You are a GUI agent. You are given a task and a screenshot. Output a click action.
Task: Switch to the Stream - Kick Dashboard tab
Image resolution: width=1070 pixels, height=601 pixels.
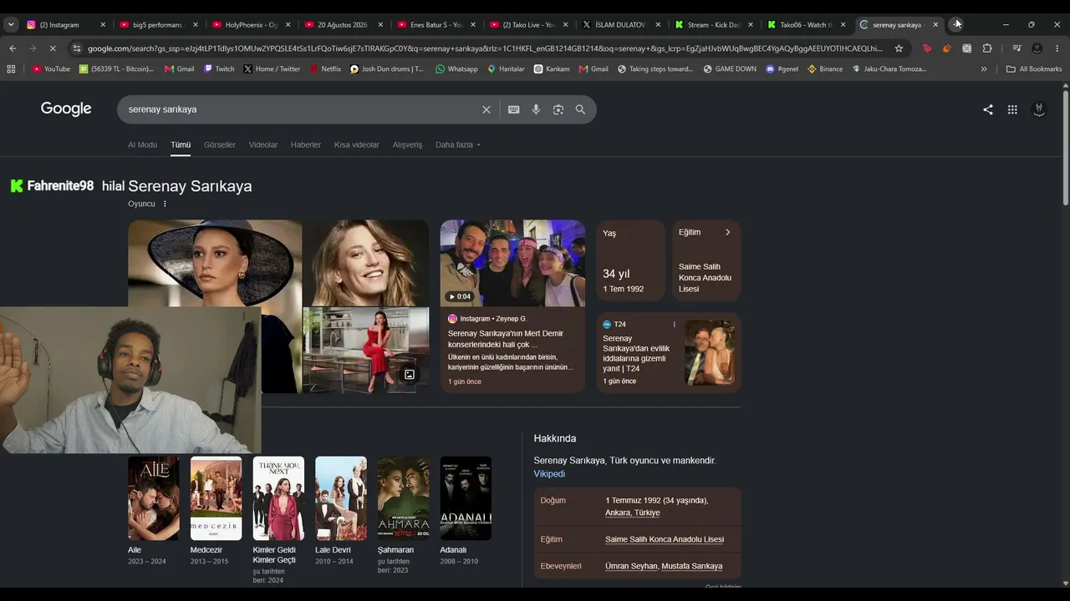tap(716, 25)
